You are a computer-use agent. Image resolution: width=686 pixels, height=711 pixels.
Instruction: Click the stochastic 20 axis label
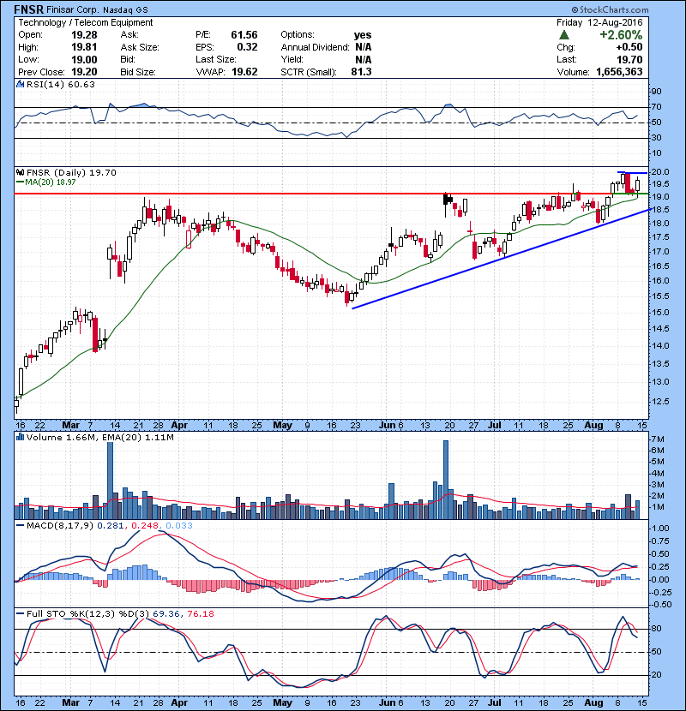657,675
